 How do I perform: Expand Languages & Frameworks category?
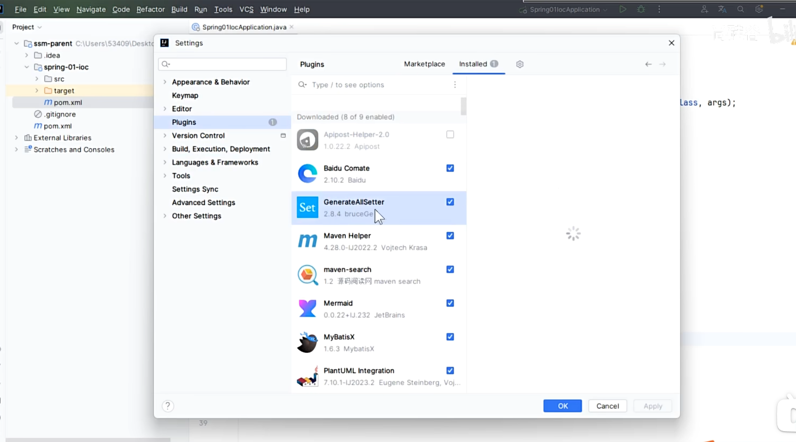(x=165, y=162)
